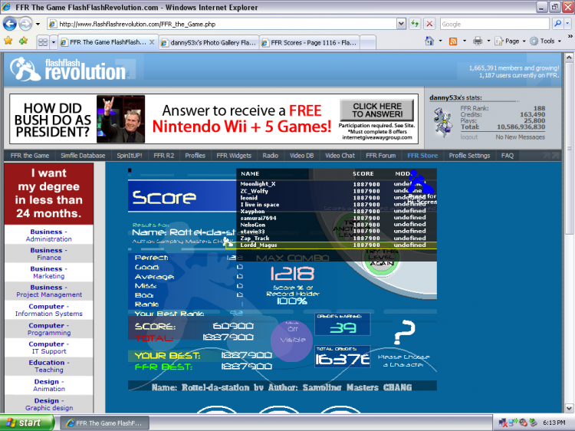Viewport: 575px width, 431px height.
Task: Open the recent pages dropdown arrow
Action: tap(38, 25)
